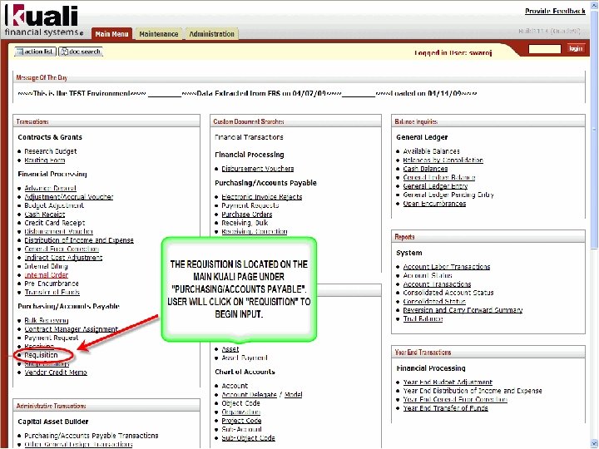This screenshot has height=449, width=599.
Task: Open the Account Status report
Action: pos(428,276)
